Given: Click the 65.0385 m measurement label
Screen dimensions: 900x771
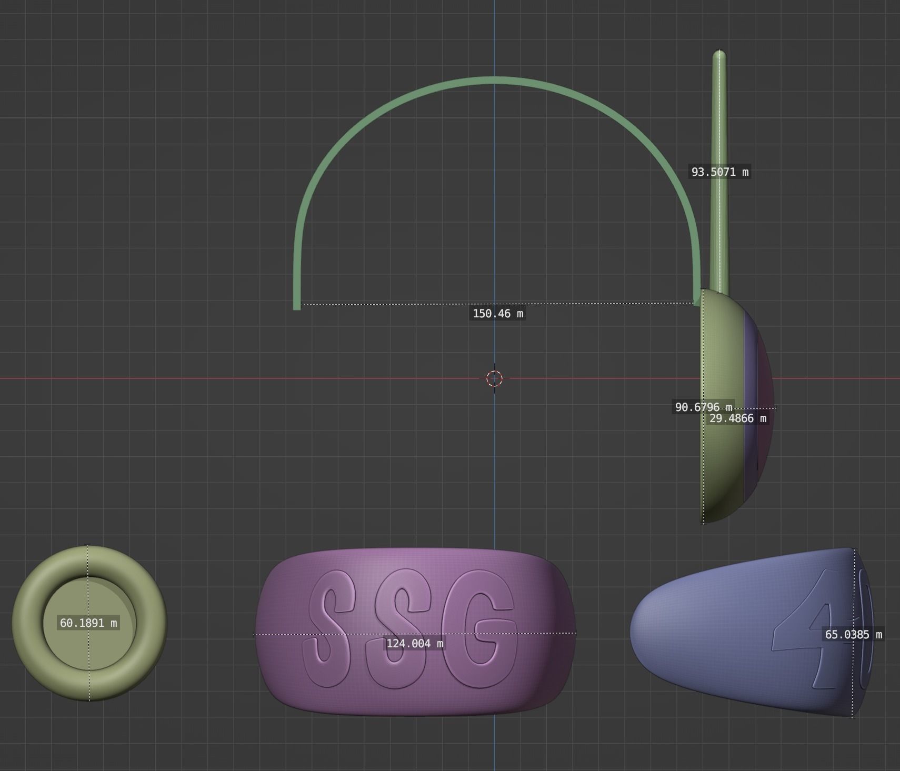Looking at the screenshot, I should [853, 635].
